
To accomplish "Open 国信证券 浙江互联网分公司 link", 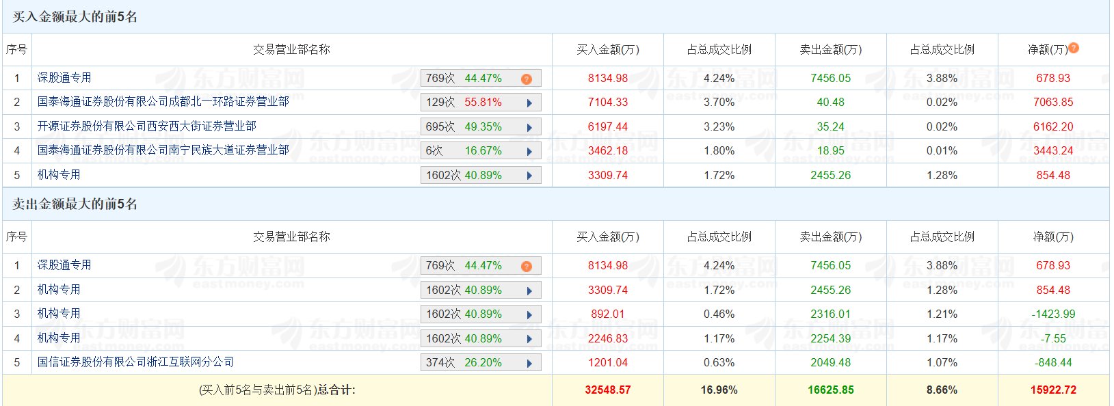I will click(x=135, y=362).
